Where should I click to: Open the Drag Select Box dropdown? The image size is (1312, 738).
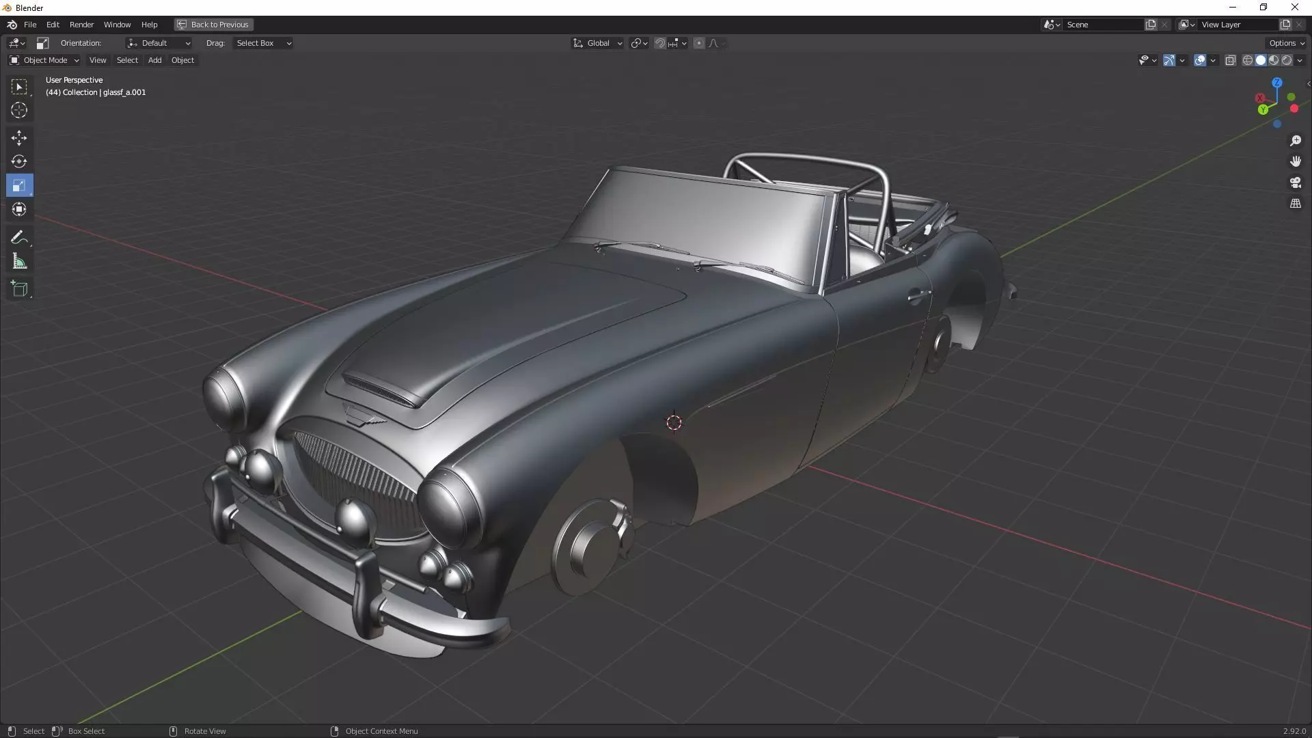tap(263, 43)
